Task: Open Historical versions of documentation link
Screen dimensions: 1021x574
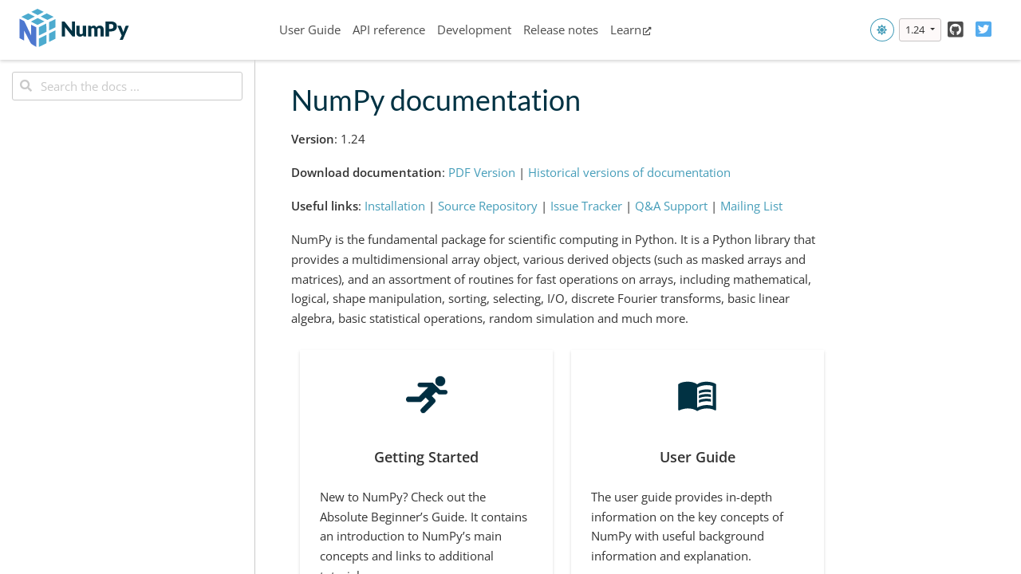Action: click(x=629, y=172)
